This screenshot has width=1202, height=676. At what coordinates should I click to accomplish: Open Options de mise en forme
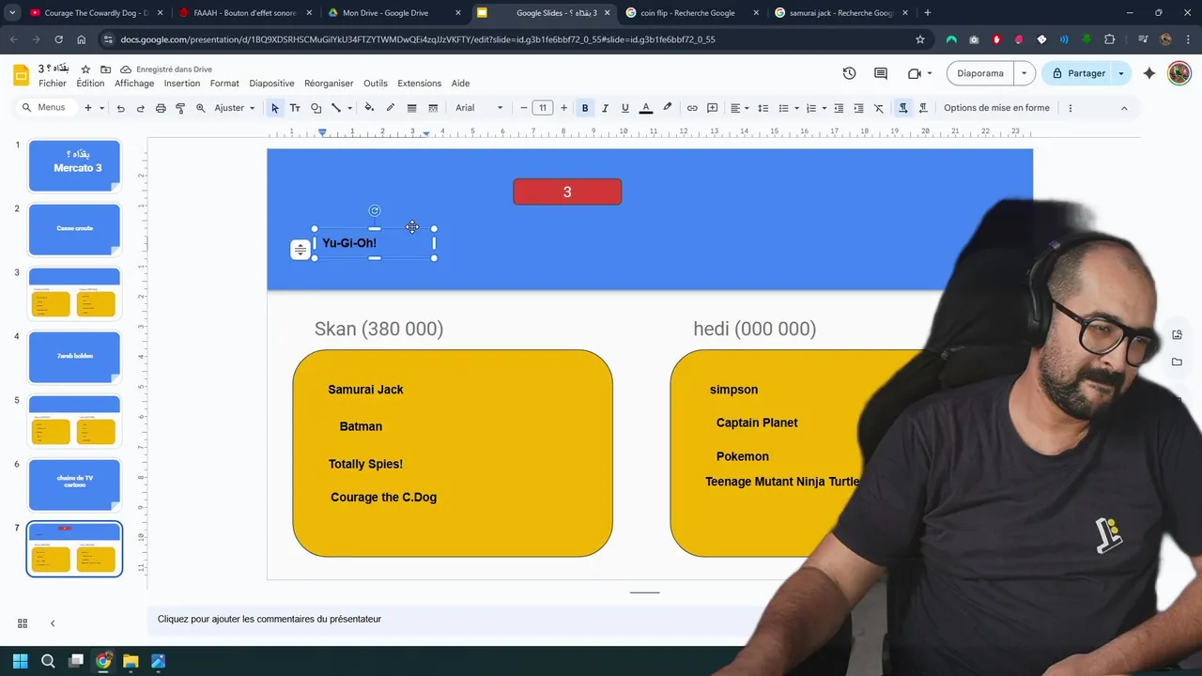996,108
